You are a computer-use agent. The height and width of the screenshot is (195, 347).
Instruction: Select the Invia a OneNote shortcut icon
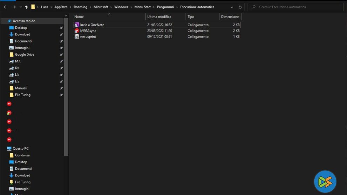pyautogui.click(x=76, y=25)
